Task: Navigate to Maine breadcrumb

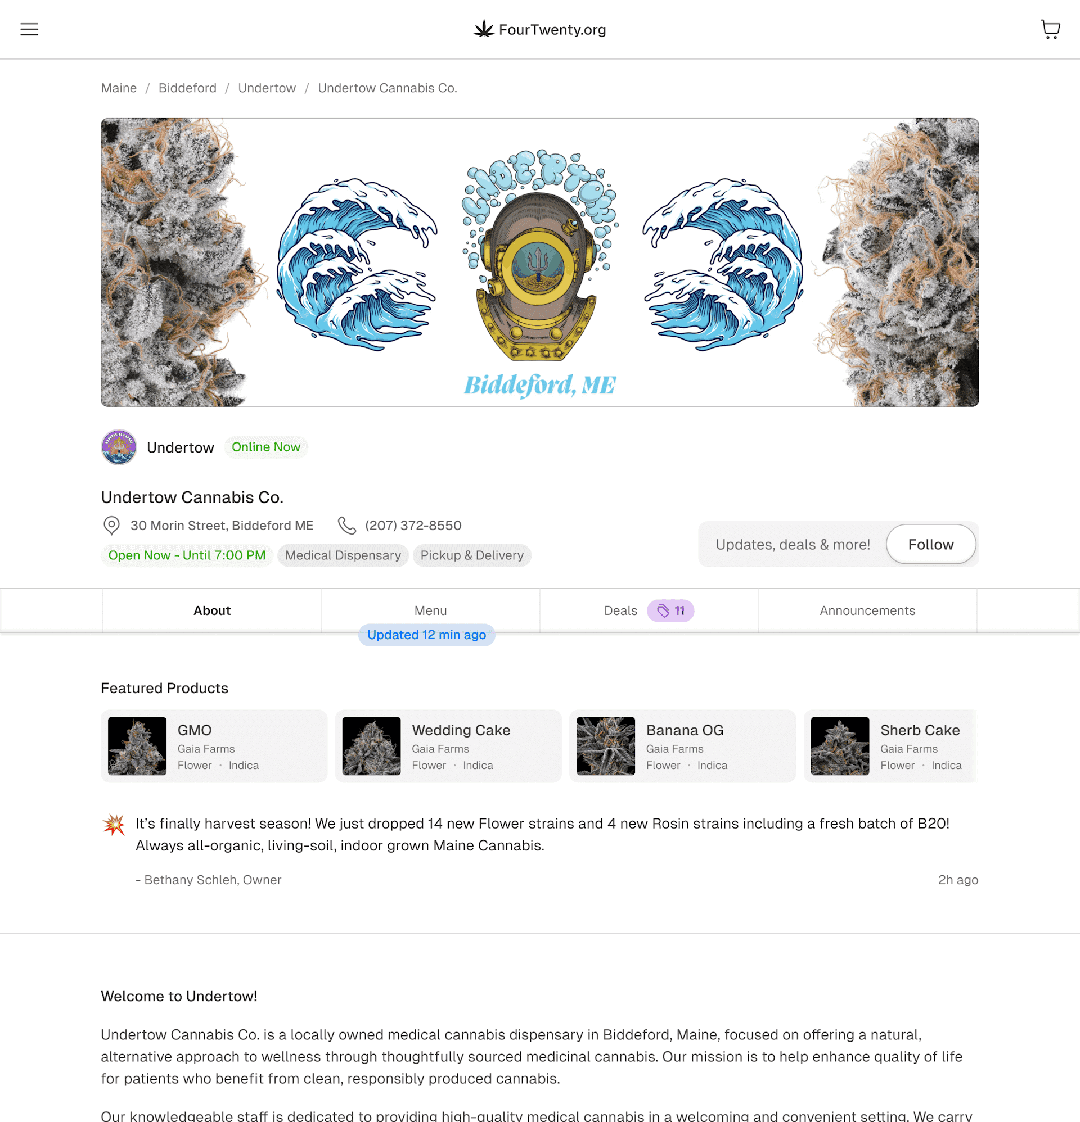Action: point(119,88)
